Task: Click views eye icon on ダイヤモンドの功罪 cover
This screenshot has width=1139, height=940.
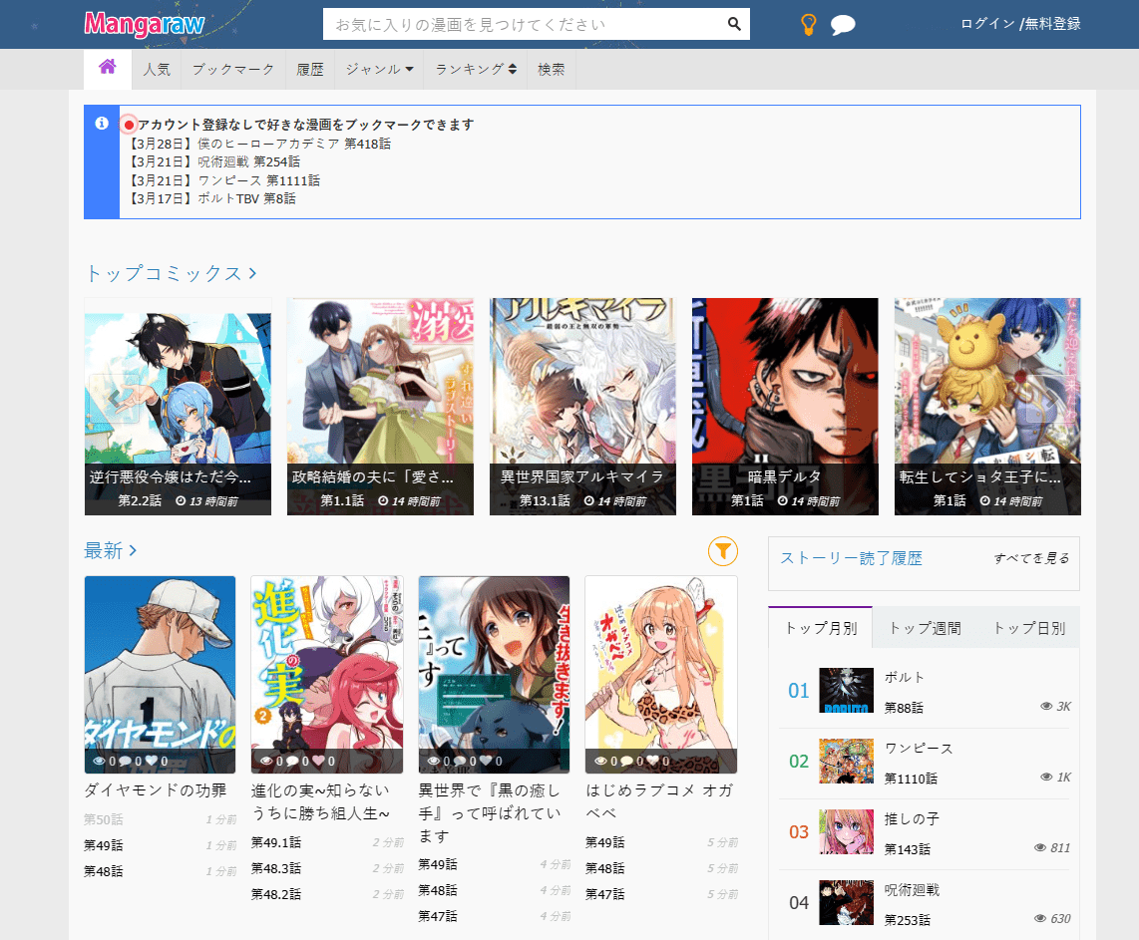Action: 100,761
